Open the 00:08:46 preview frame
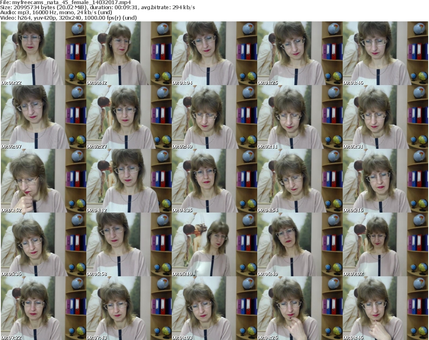Screen dimensions: 429x340 (385, 308)
